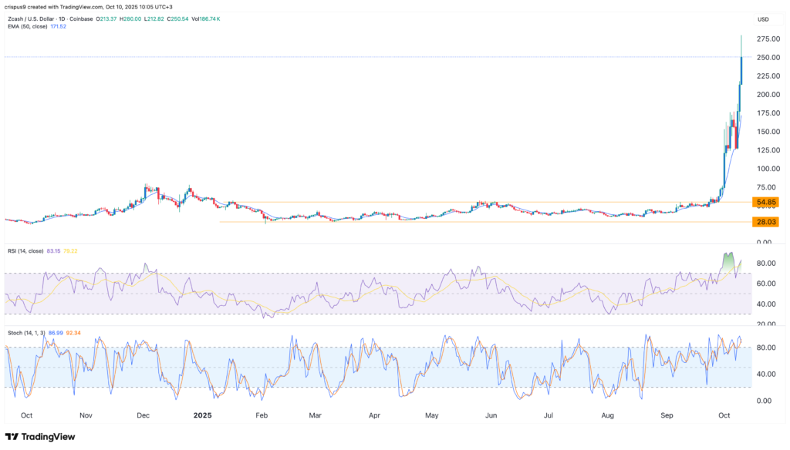This screenshot has height=450, width=790.
Task: Select the orange 54.85 price level label
Action: [x=765, y=202]
